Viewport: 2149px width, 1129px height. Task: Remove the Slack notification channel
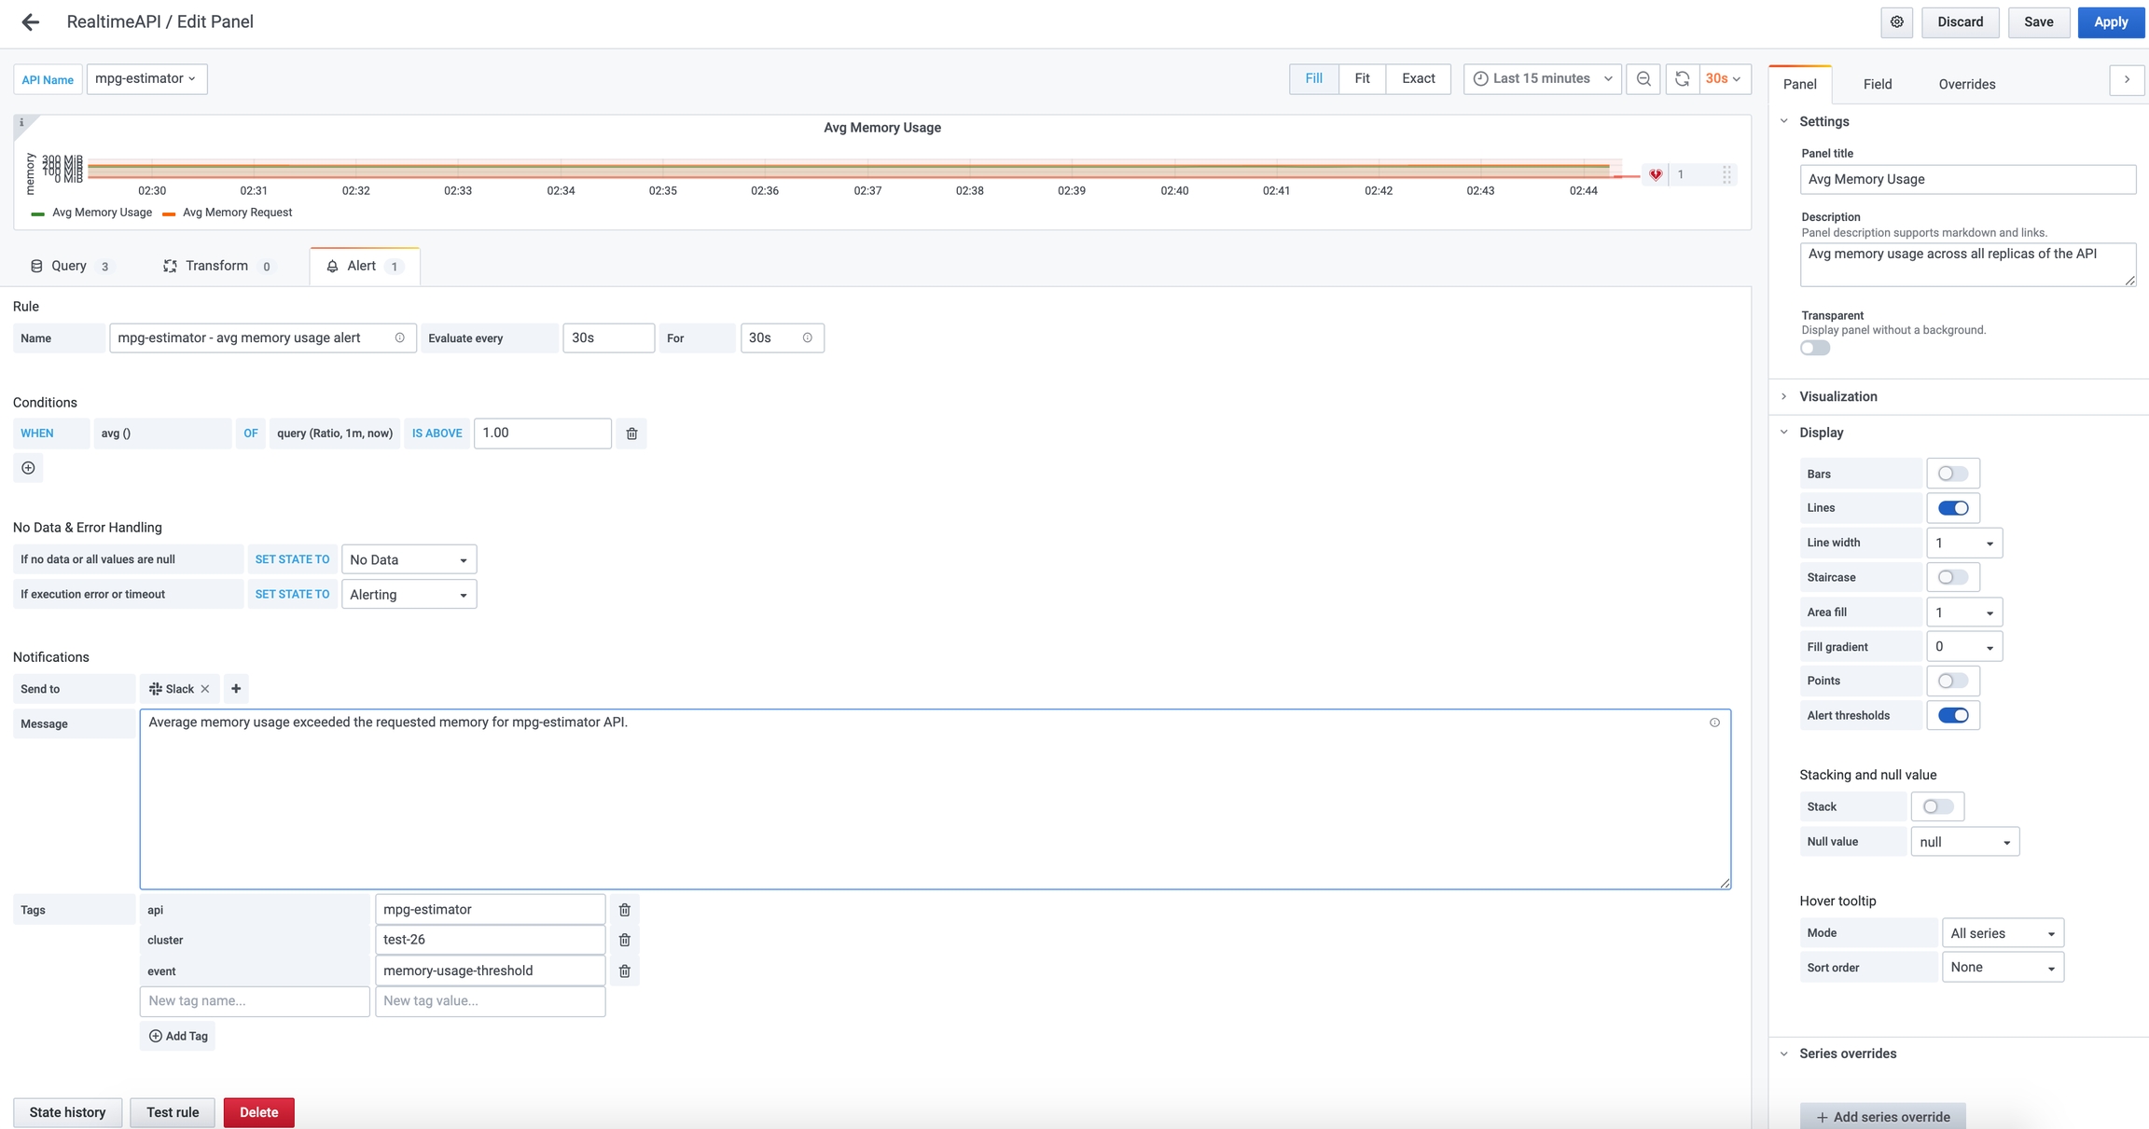tap(205, 689)
